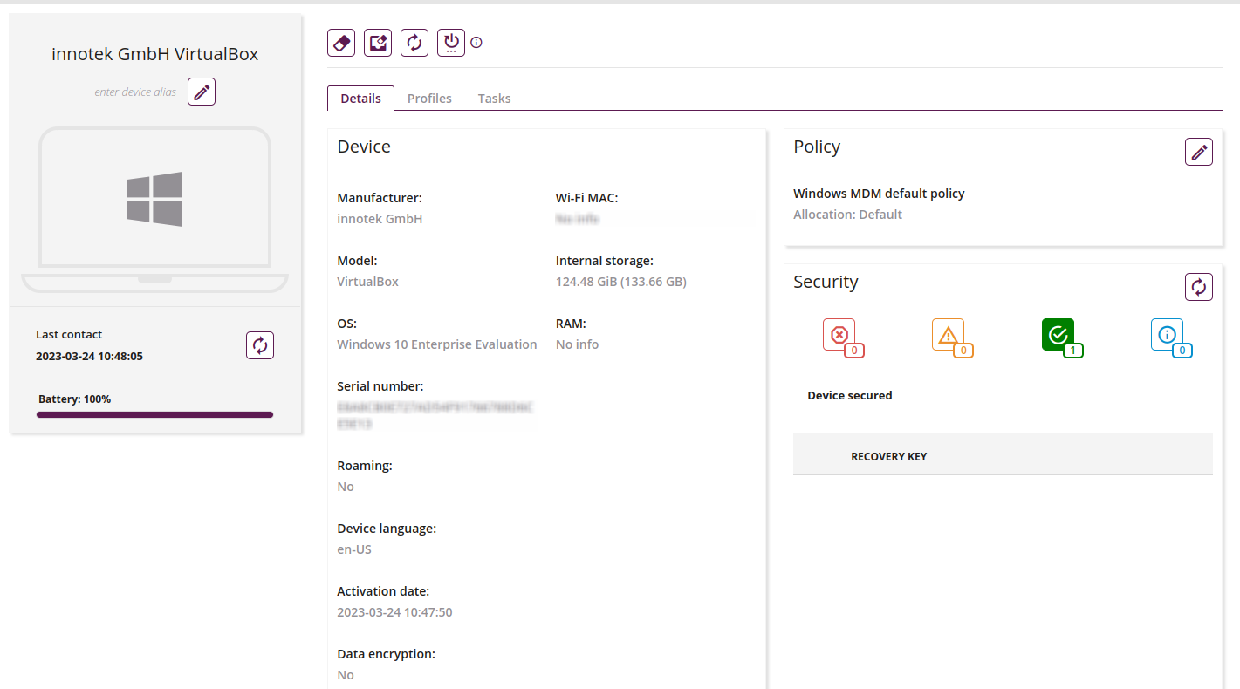This screenshot has width=1240, height=689.
Task: Click model value VirtualBox
Action: 367,282
